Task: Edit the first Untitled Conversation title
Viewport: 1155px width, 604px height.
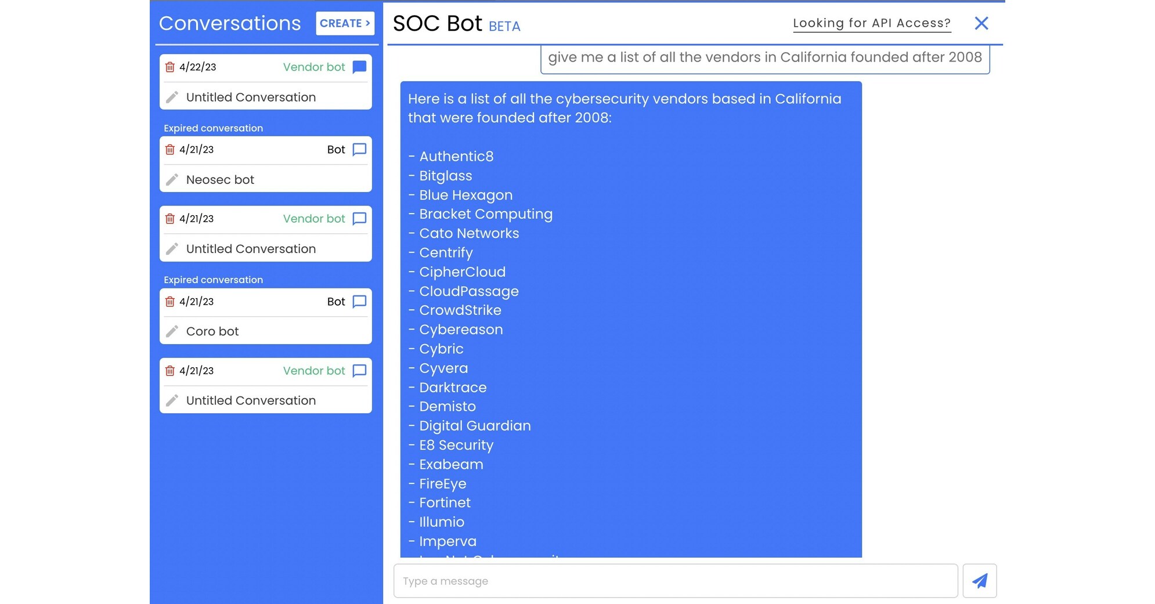Action: coord(172,97)
